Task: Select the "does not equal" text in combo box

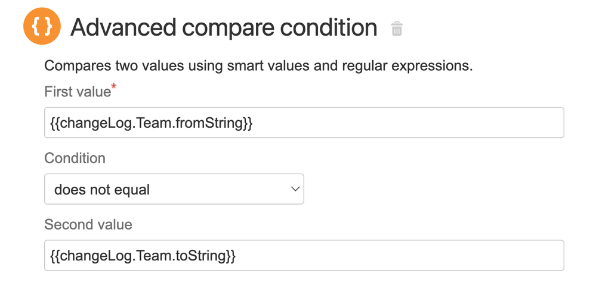Action: pyautogui.click(x=102, y=189)
